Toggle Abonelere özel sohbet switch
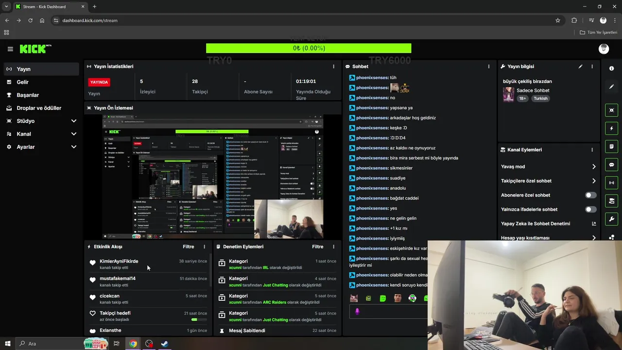622x350 pixels. pos(590,195)
